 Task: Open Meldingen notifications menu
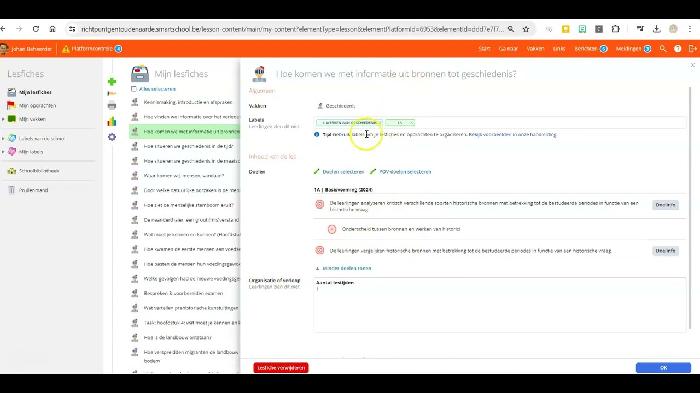point(633,49)
